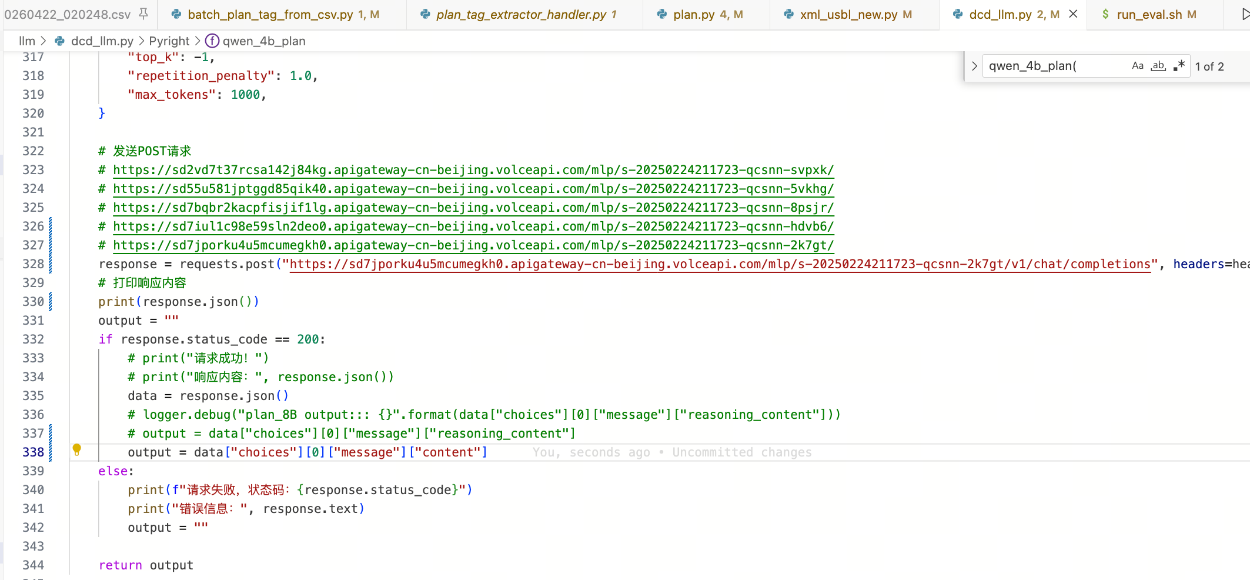Open the Pyright breadcrumb dropdown
Viewport: 1250px width, 580px height.
pos(169,41)
